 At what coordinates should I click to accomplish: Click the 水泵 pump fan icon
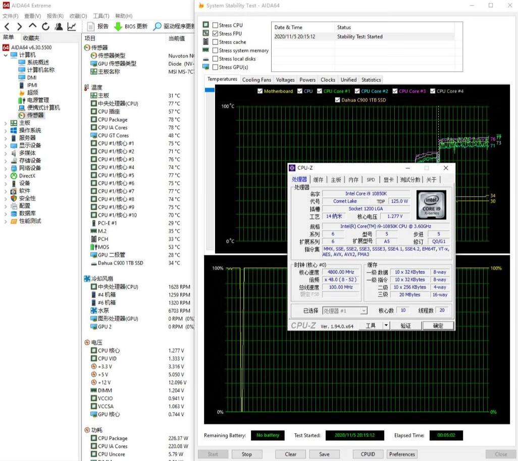point(94,310)
